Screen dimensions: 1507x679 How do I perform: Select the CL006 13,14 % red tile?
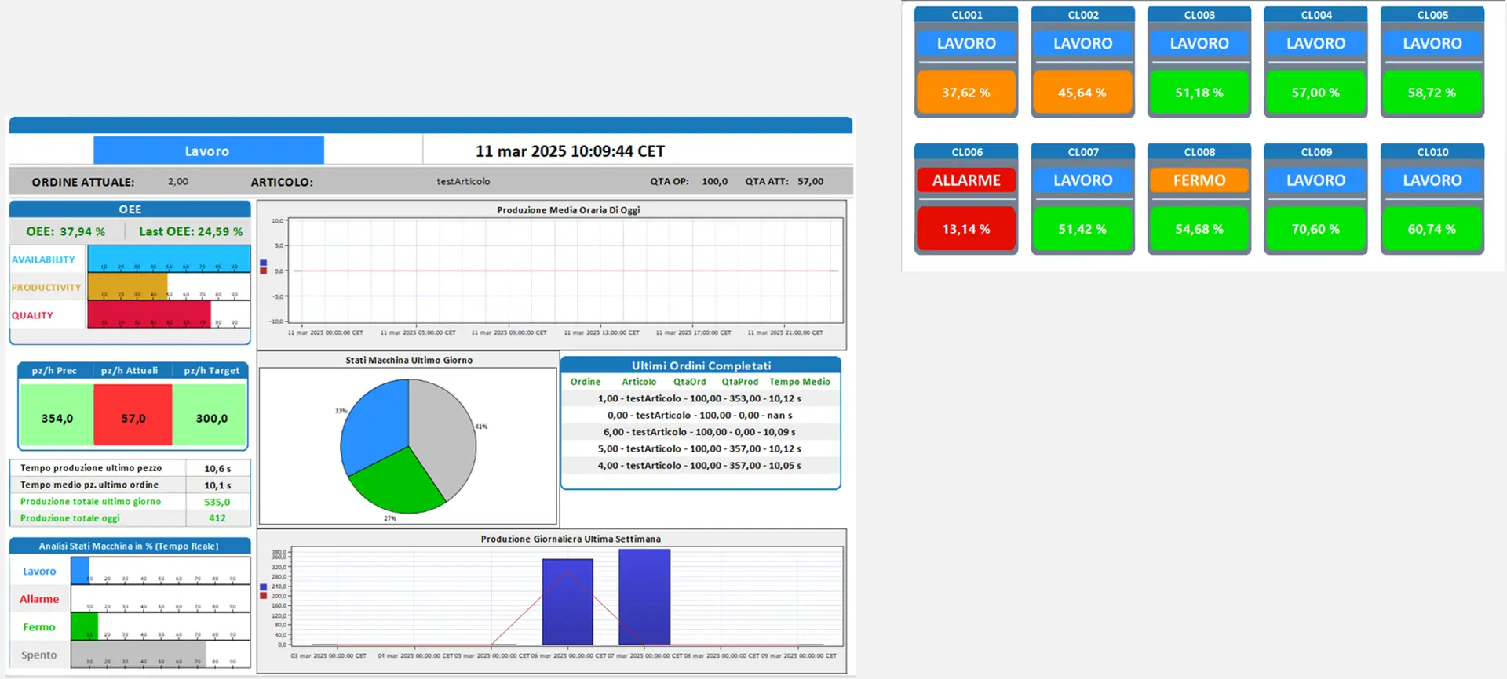966,229
